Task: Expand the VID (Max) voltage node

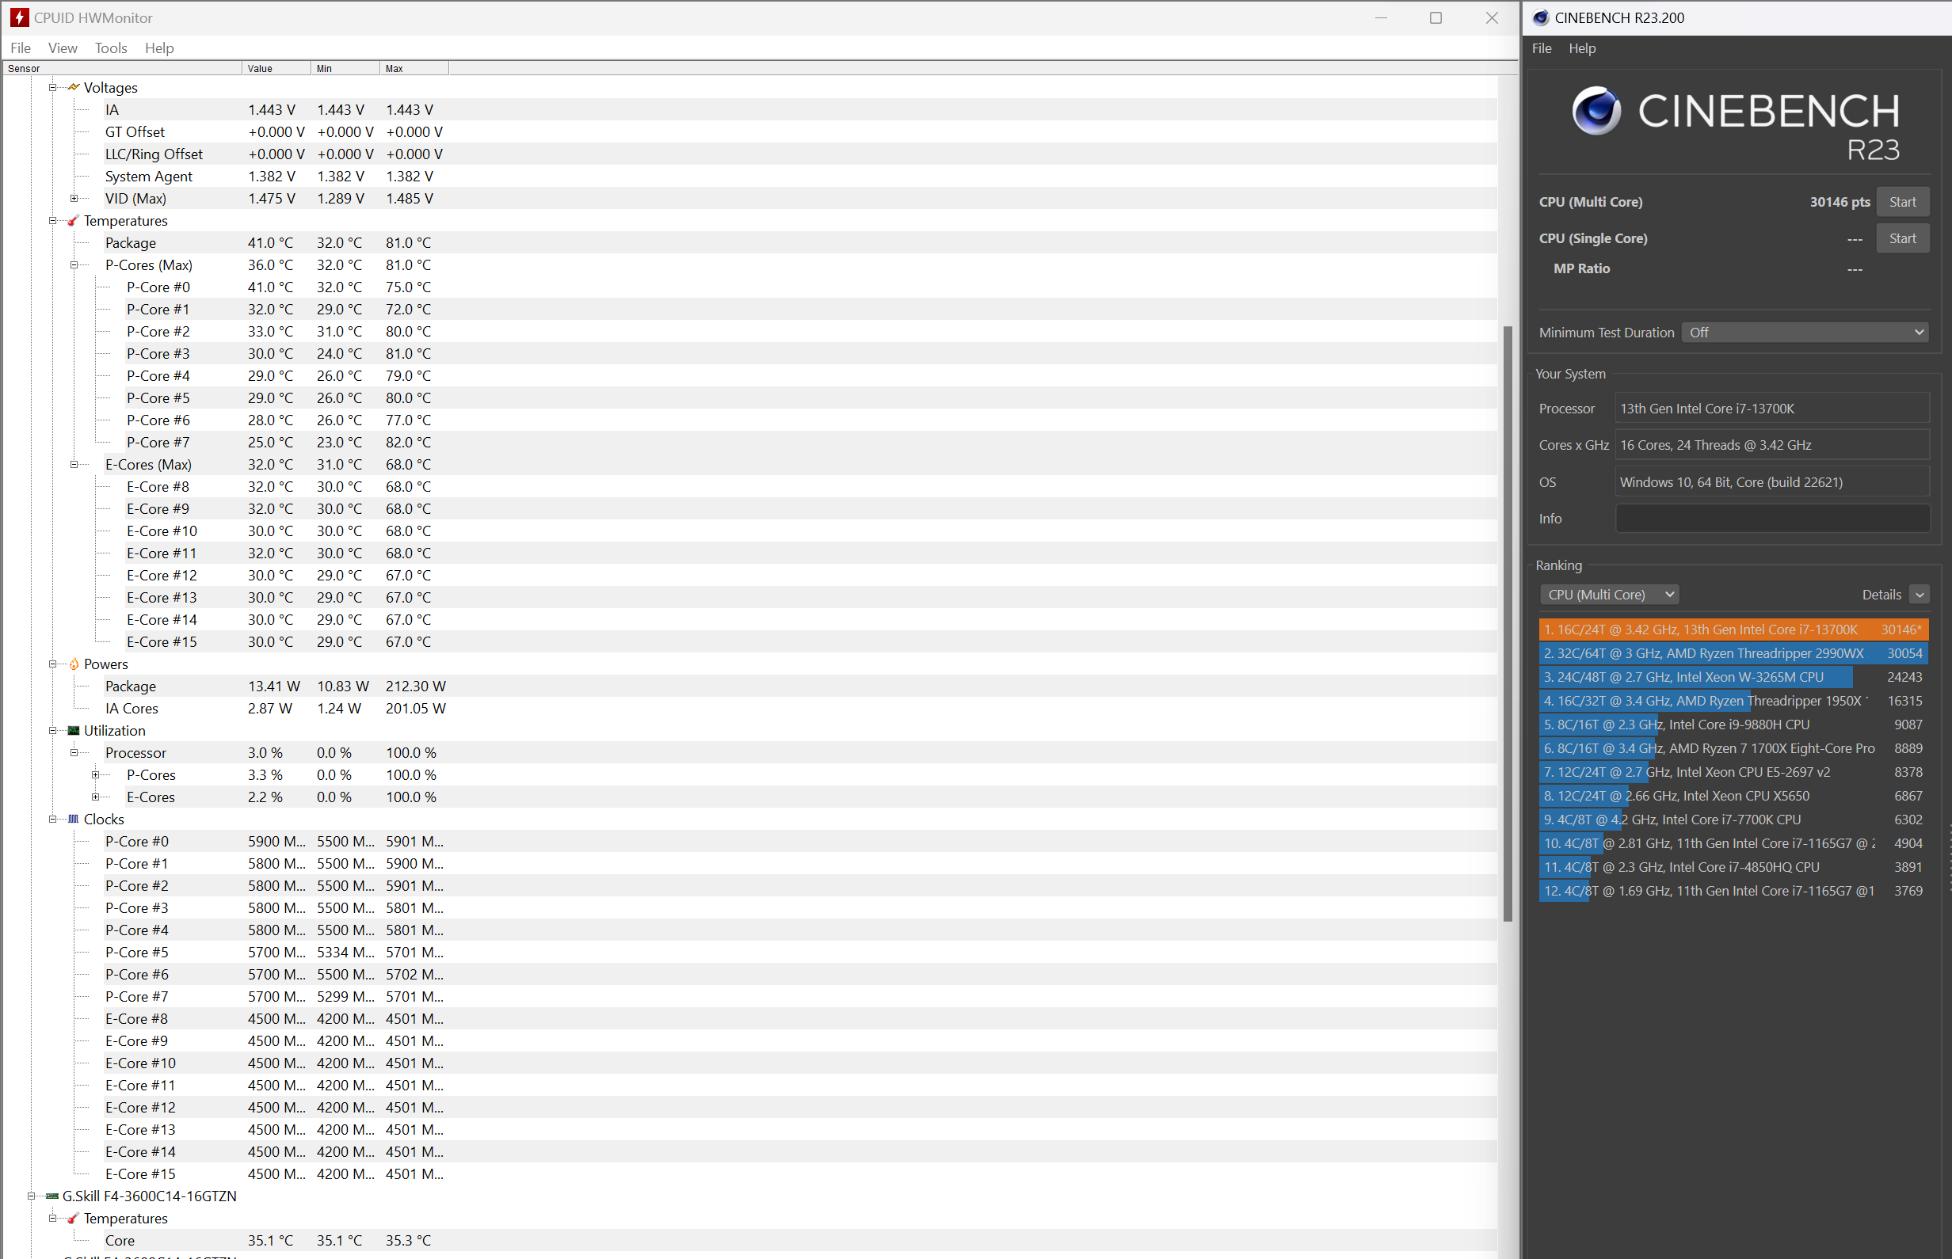Action: coord(74,199)
